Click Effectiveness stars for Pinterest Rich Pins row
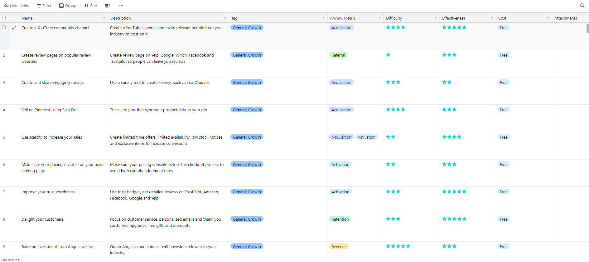Screen dimensions: 589x262 pos(449,109)
